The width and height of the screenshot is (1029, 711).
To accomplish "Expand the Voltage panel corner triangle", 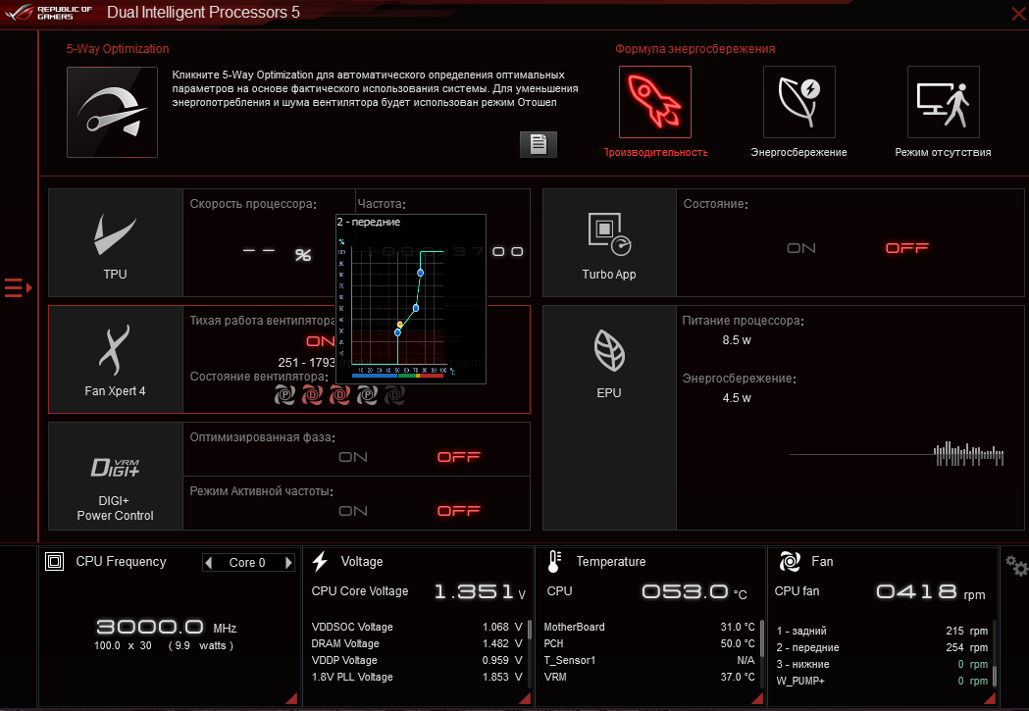I will 525,698.
